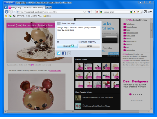Image resolution: width=157 pixels, height=119 pixels.
Task: Click the rendering engine switch icon
Action: (89, 12)
